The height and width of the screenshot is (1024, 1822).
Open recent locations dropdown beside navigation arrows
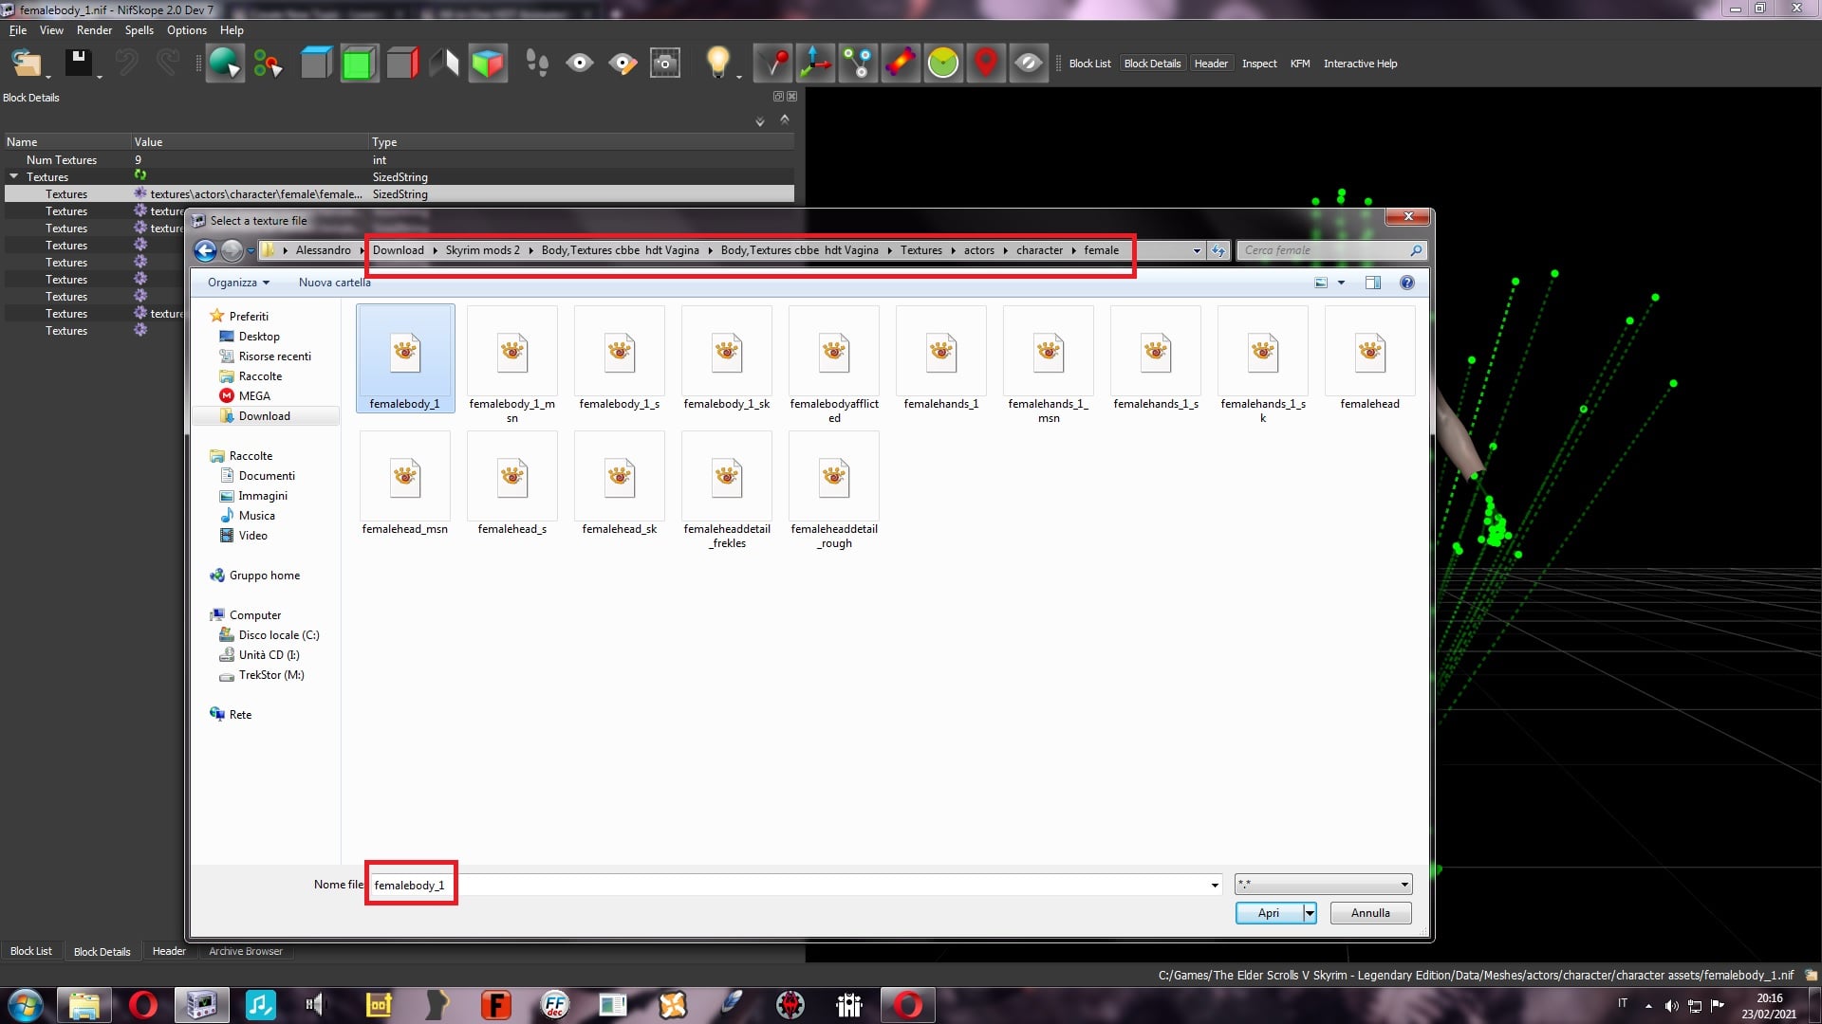[x=251, y=250]
